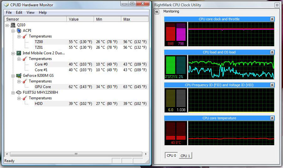Close the CPUID Hardware Monitor window
This screenshot has height=168, width=283.
143,4
